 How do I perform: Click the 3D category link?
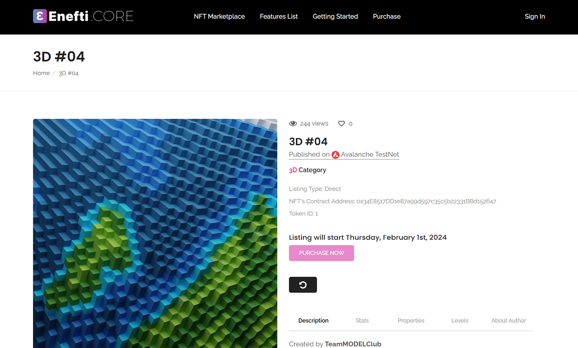point(293,170)
